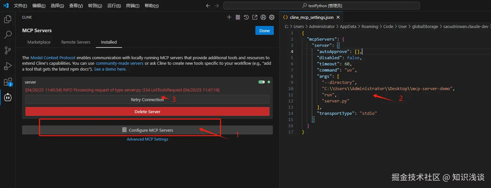
Task: Switch to the Remote Servers tab
Action: click(76, 42)
